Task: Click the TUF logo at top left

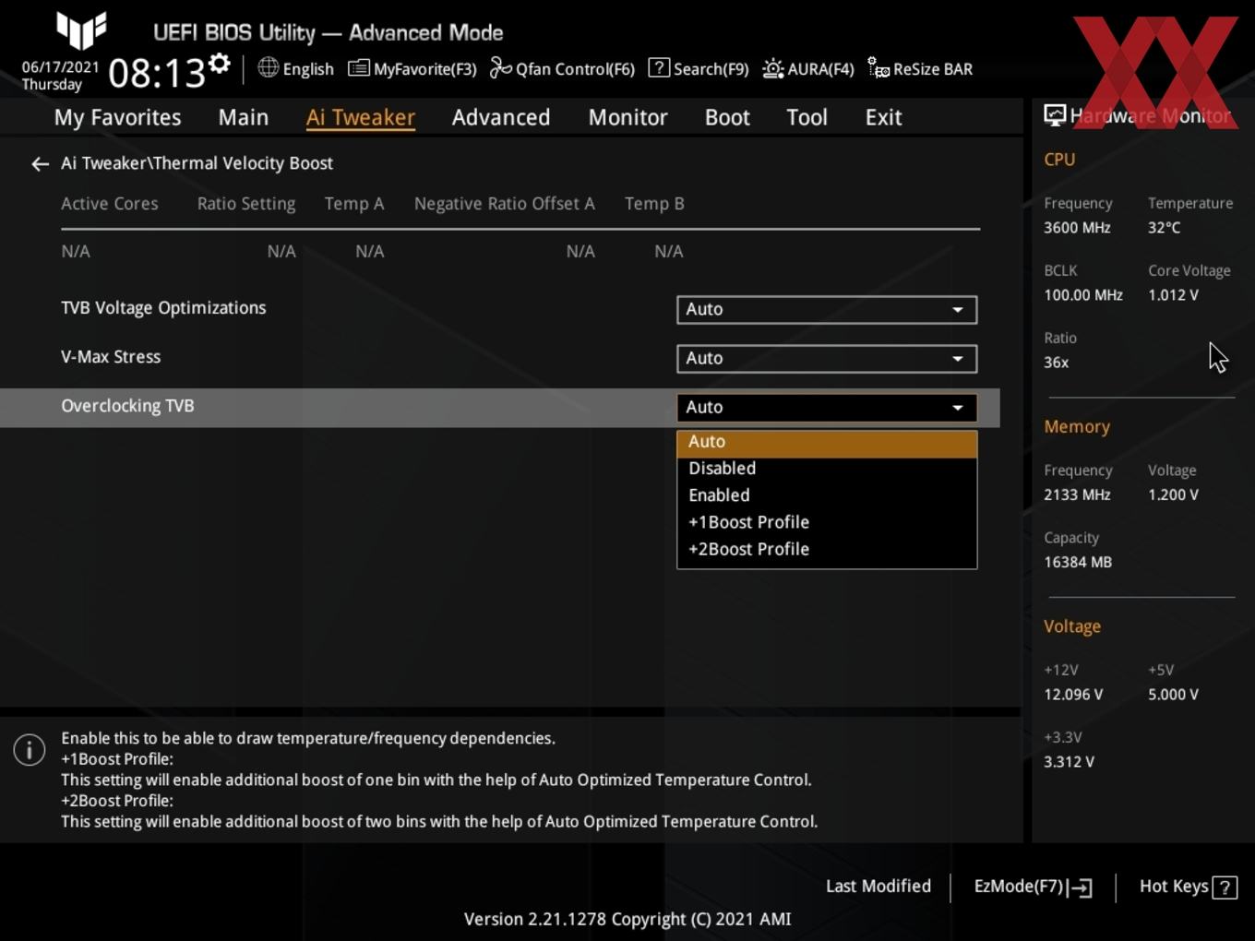Action: (81, 30)
